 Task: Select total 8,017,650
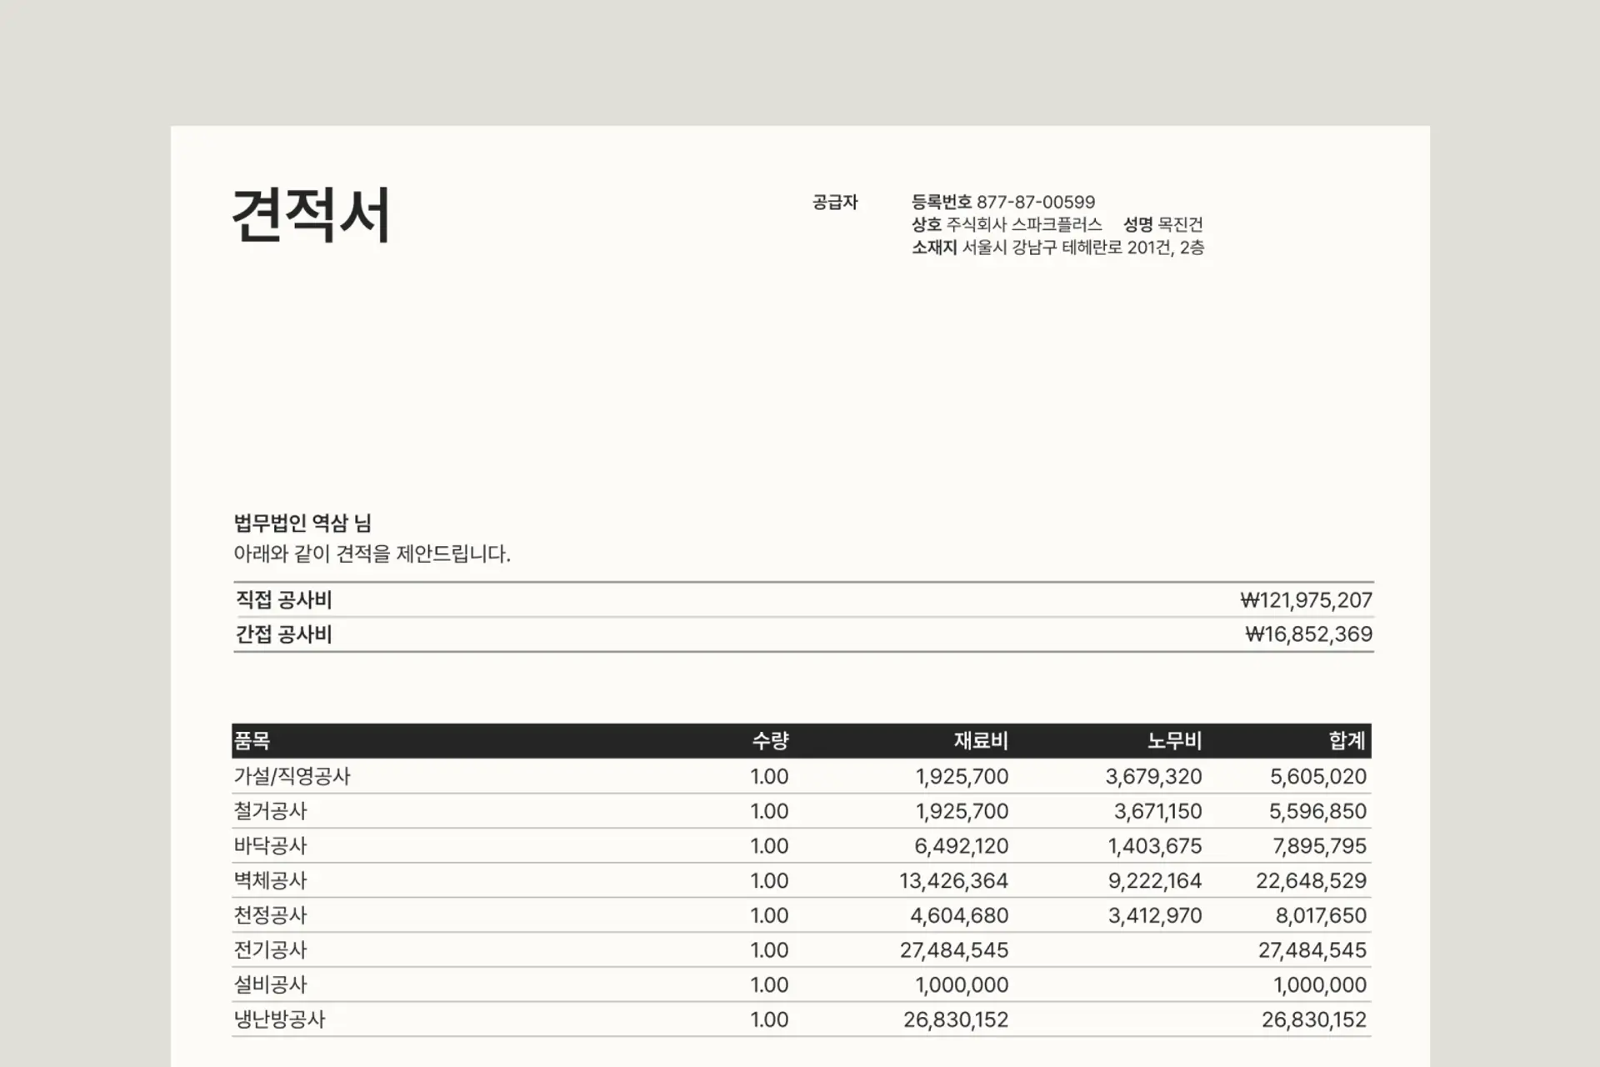tap(1321, 915)
